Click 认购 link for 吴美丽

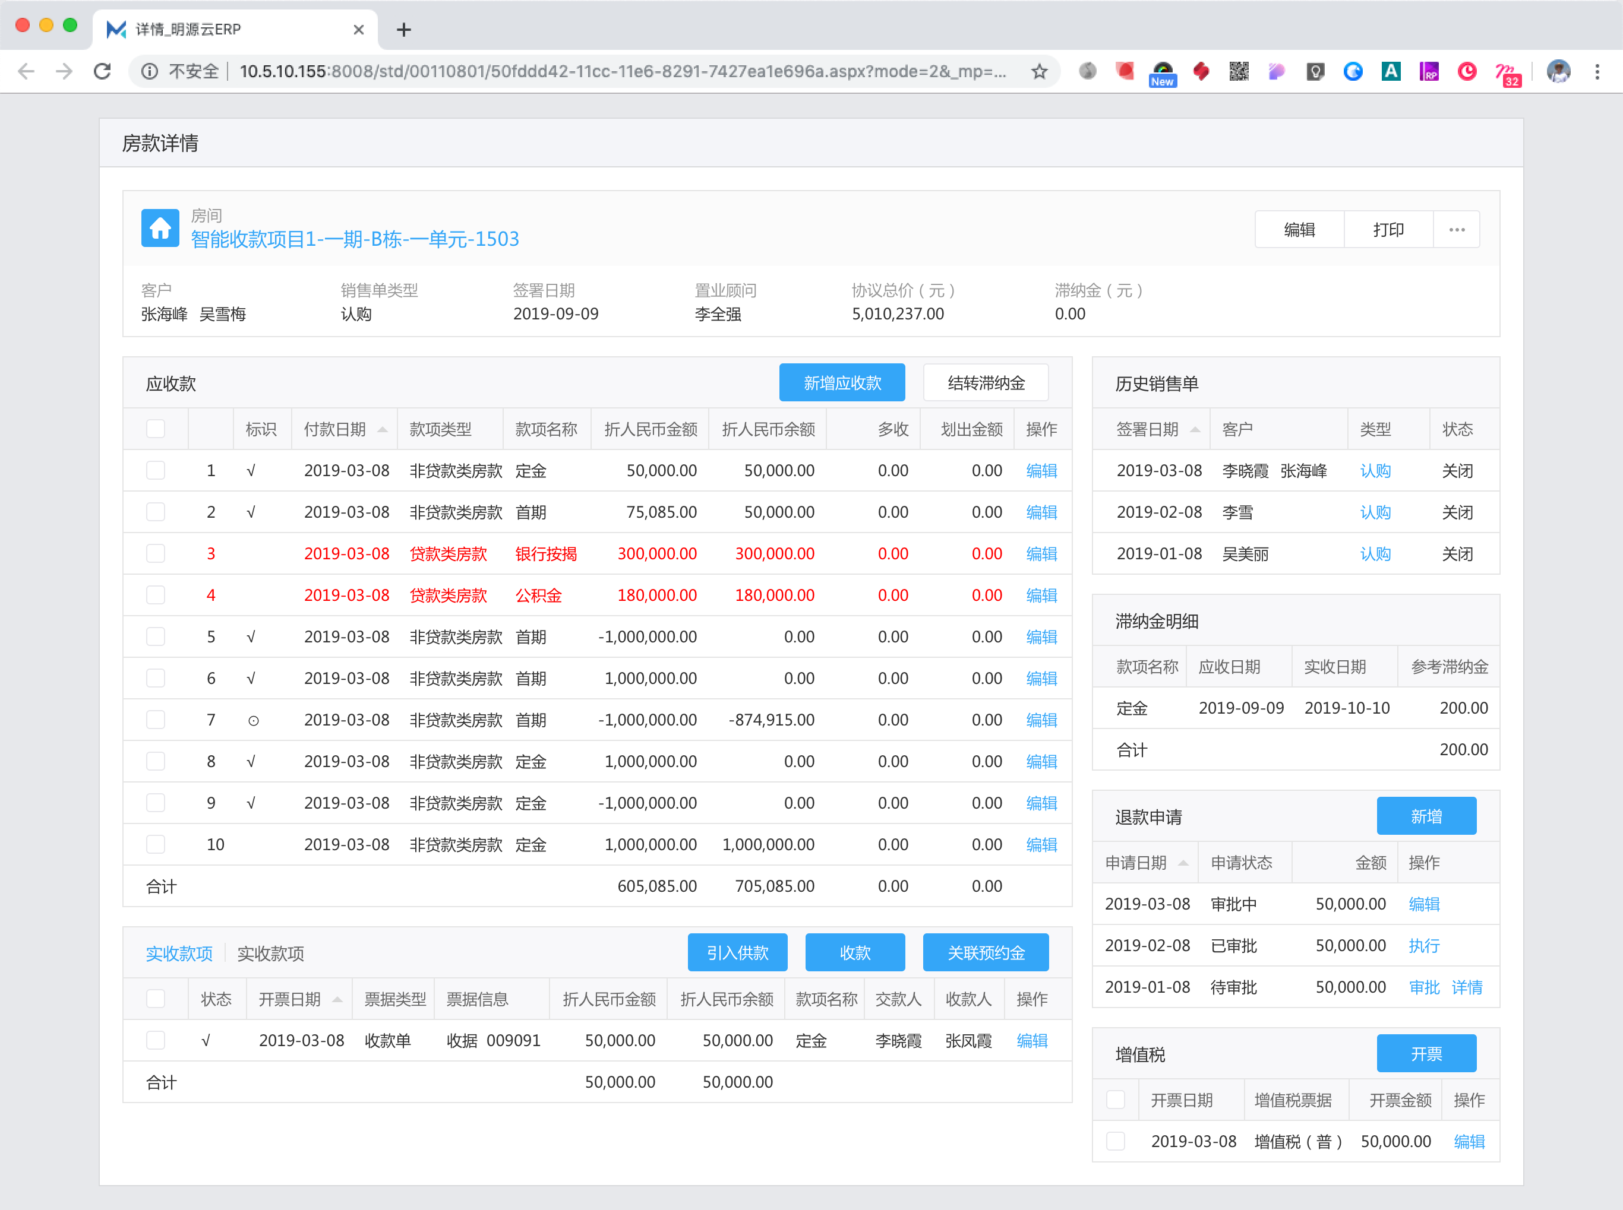1375,553
